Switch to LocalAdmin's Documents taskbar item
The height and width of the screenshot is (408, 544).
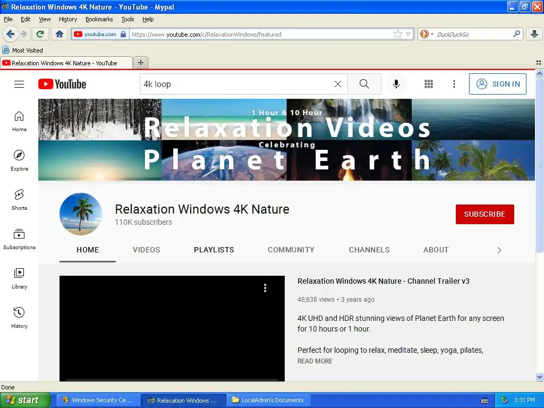(268, 400)
